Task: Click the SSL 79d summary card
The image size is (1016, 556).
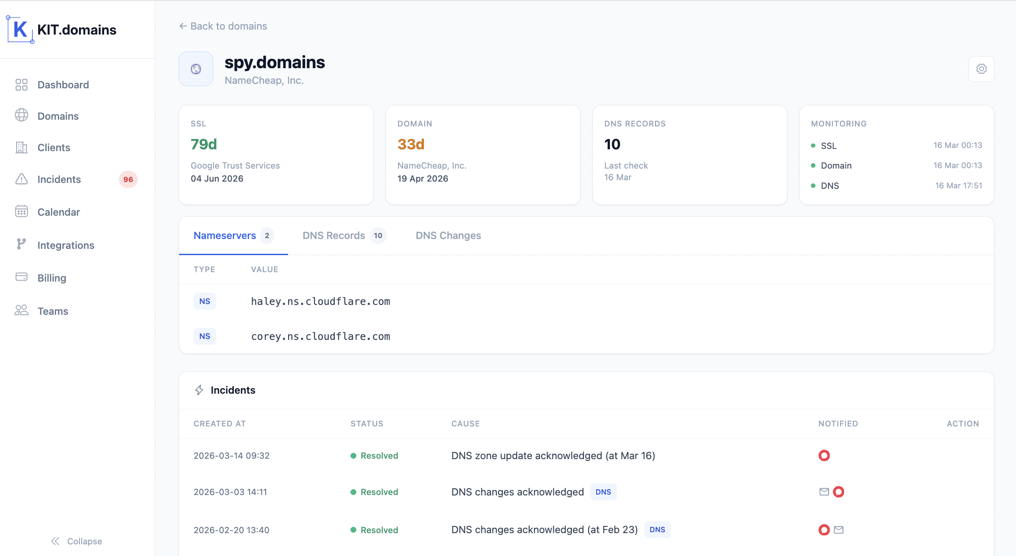Action: click(276, 155)
